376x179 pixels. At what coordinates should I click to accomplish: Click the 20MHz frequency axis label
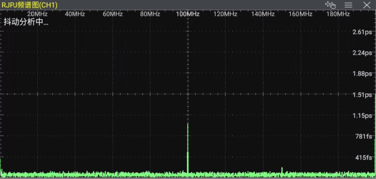[x=37, y=14]
